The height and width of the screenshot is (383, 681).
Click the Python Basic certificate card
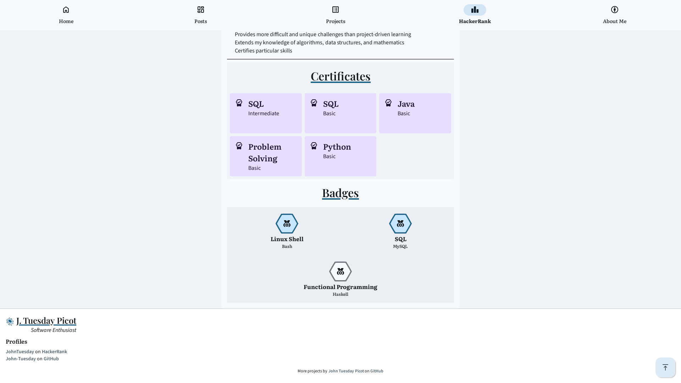340,156
